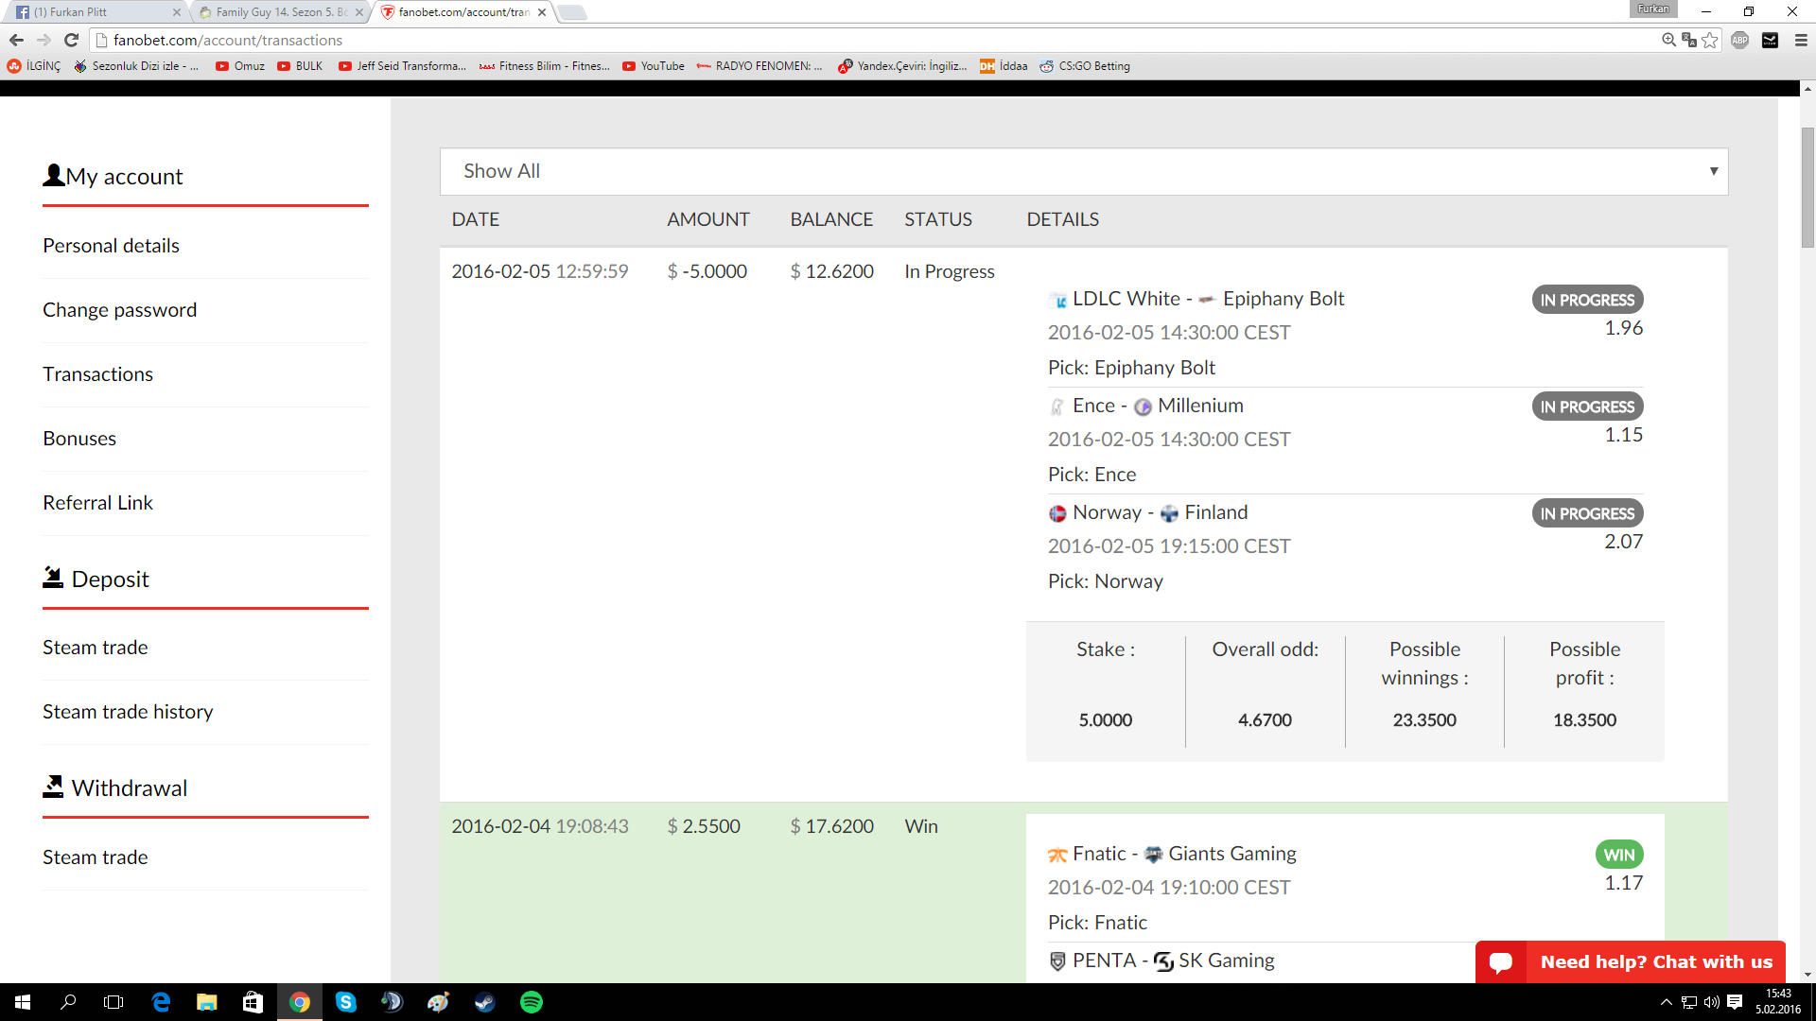
Task: Click IN PROGRESS badge for Norway match
Action: tap(1587, 513)
